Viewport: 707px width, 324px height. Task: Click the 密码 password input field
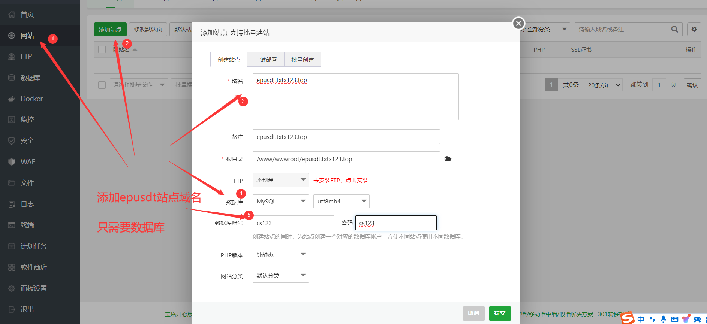[x=396, y=223]
